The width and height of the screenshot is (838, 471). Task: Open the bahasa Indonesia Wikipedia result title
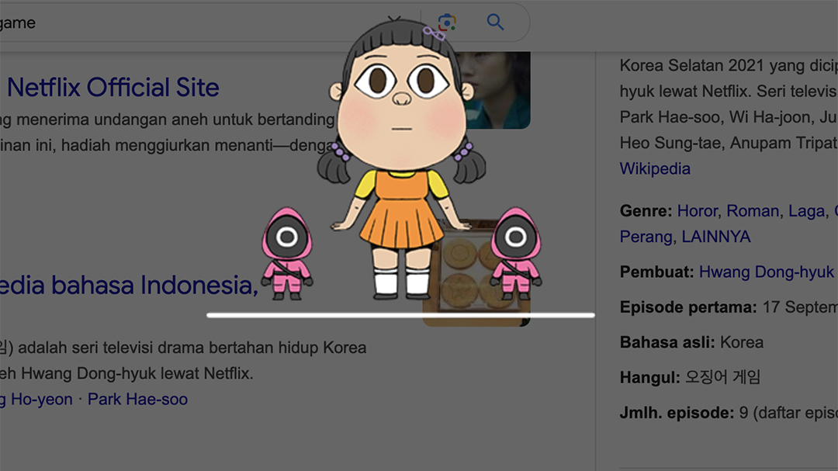[x=129, y=285]
